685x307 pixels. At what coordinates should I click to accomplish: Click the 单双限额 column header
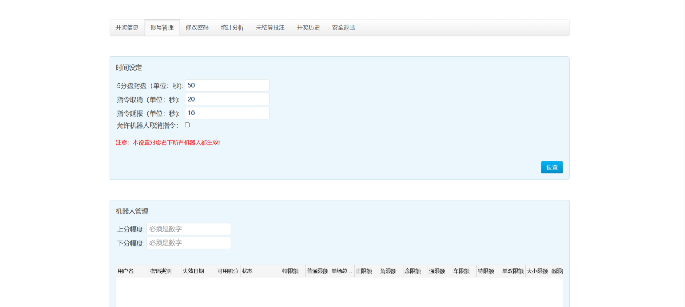tap(512, 271)
